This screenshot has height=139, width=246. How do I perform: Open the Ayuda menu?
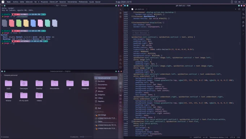pyautogui.click(x=92, y=2)
